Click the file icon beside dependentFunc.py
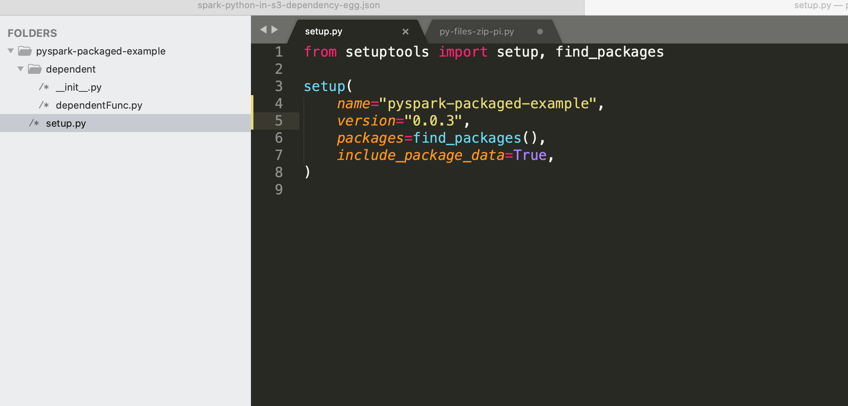The width and height of the screenshot is (848, 406). coord(44,105)
